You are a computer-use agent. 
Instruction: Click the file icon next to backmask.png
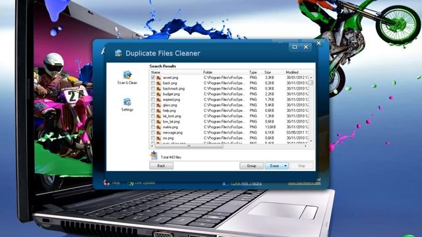click(x=158, y=89)
